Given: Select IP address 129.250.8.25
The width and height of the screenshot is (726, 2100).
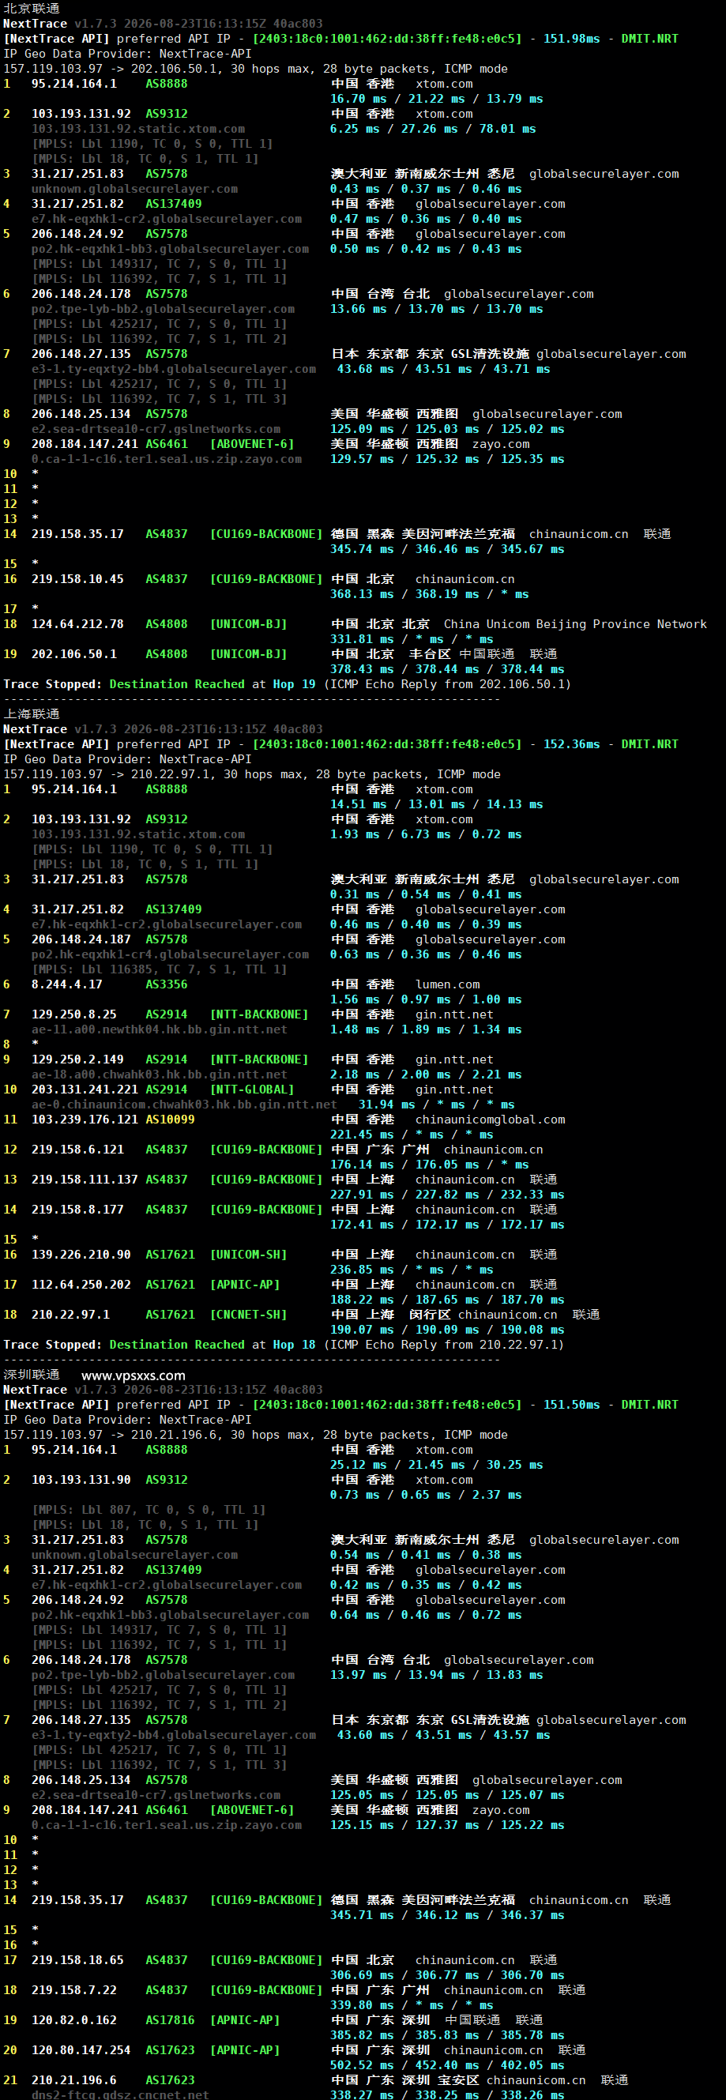Looking at the screenshot, I should pos(74,1015).
